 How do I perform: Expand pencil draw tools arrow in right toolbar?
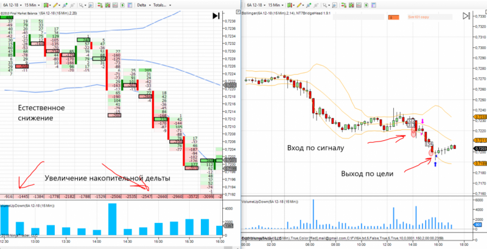point(304,5)
